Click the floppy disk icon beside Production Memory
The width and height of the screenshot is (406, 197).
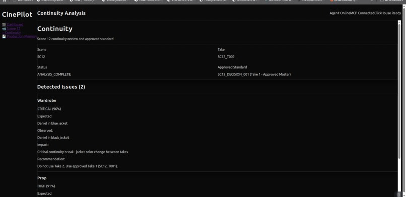(4, 36)
